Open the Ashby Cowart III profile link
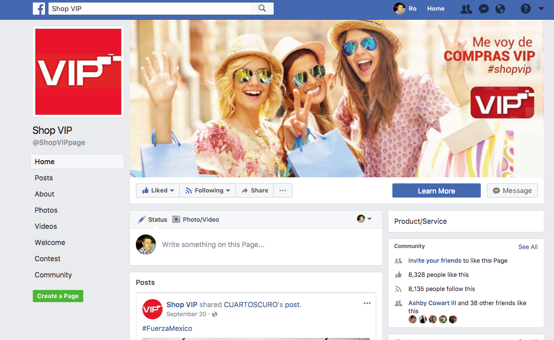This screenshot has height=340, width=554. (432, 303)
